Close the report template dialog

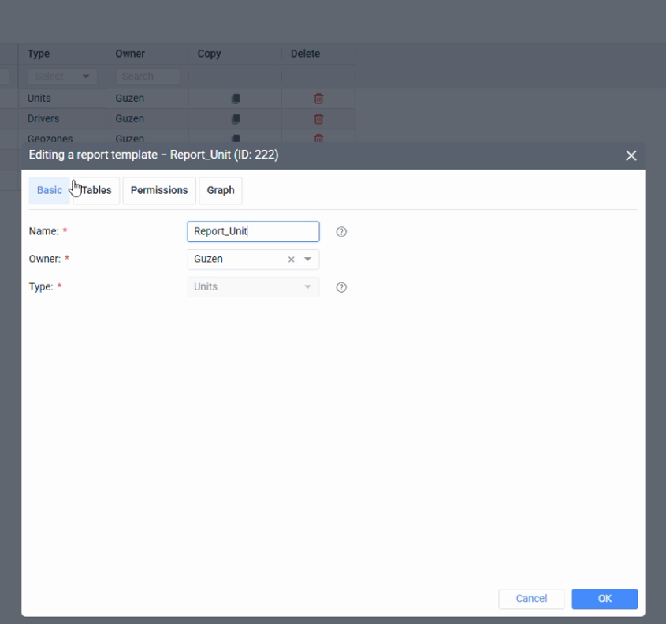coord(631,155)
